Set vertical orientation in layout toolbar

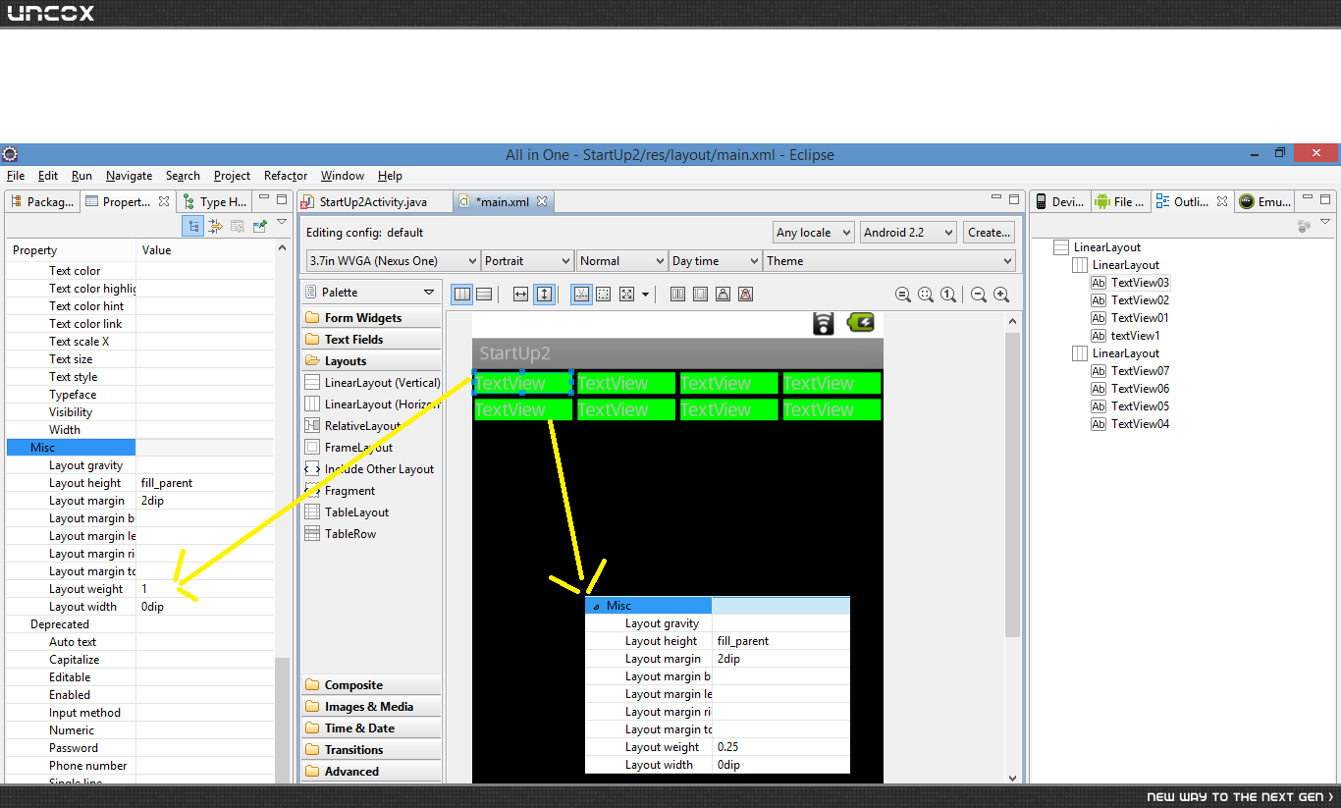click(x=484, y=294)
